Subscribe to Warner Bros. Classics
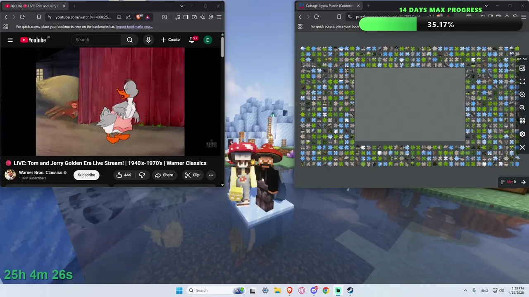 pos(86,175)
